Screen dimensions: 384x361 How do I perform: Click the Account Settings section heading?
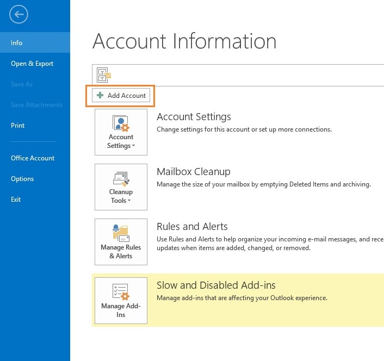click(194, 117)
